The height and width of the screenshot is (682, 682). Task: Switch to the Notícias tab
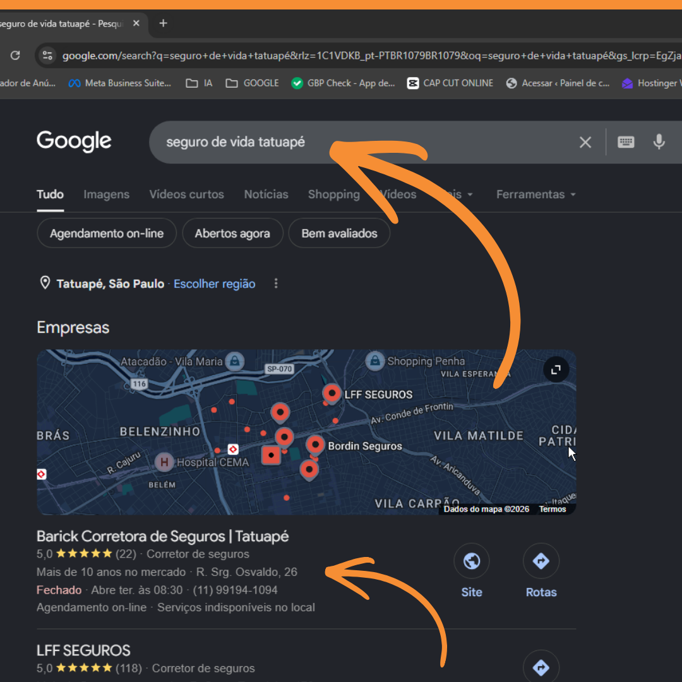tap(266, 194)
